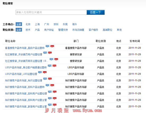Image resolution: width=146 pixels, height=113 pixels.
Task: Click the 地点 column header
Action: tap(119, 41)
